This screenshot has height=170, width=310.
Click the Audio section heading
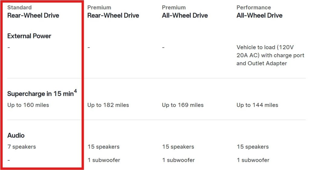pyautogui.click(x=16, y=135)
